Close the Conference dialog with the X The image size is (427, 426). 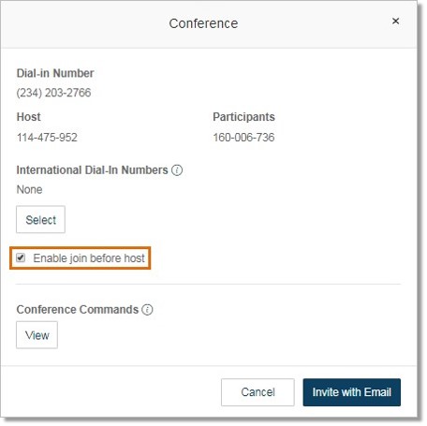point(395,21)
